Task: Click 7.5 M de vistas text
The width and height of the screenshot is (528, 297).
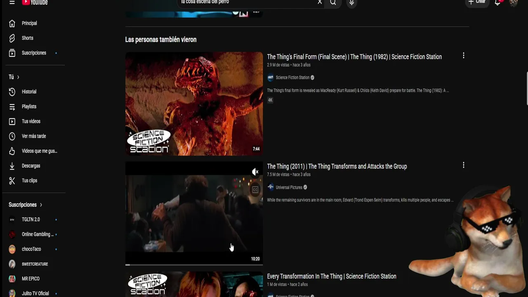Action: (x=278, y=174)
